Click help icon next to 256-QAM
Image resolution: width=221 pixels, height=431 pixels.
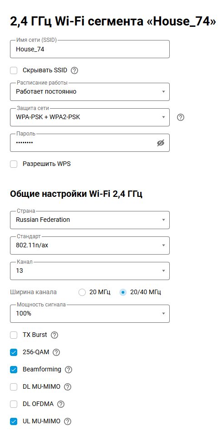[x=56, y=352]
